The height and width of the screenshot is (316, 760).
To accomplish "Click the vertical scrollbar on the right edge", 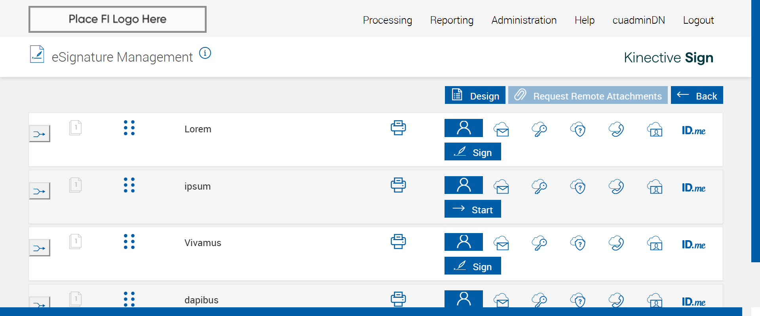I will (x=755, y=130).
